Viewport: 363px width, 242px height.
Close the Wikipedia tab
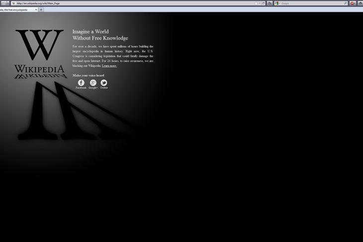tap(36, 10)
